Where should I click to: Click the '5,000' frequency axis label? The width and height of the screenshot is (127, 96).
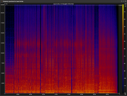pyautogui.click(x=3, y=73)
